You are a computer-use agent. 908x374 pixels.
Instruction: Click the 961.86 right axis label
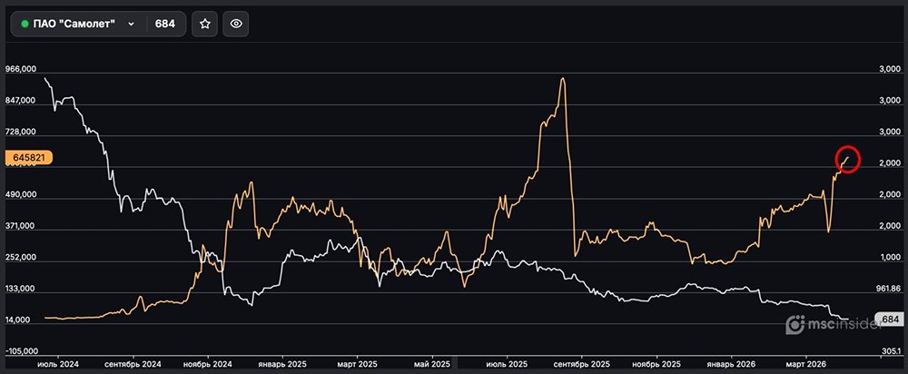[x=888, y=289]
